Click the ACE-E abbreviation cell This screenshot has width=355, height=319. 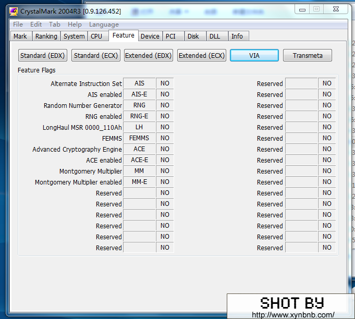[139, 160]
